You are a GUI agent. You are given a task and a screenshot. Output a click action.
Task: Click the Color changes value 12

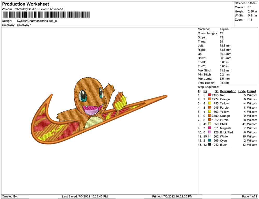click(221, 33)
